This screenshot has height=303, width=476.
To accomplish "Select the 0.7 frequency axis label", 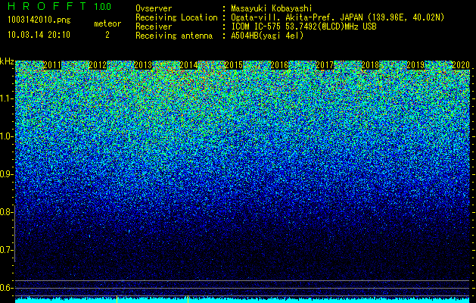I will (6, 250).
